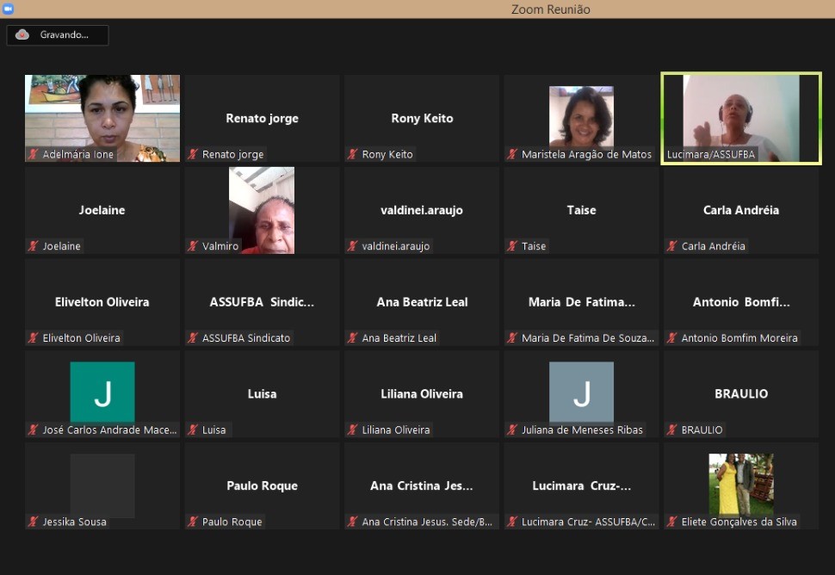Click the Taise participant tile

[581, 211]
